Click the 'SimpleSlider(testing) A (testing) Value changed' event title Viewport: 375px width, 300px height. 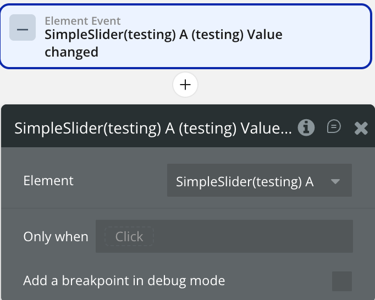[x=163, y=35]
